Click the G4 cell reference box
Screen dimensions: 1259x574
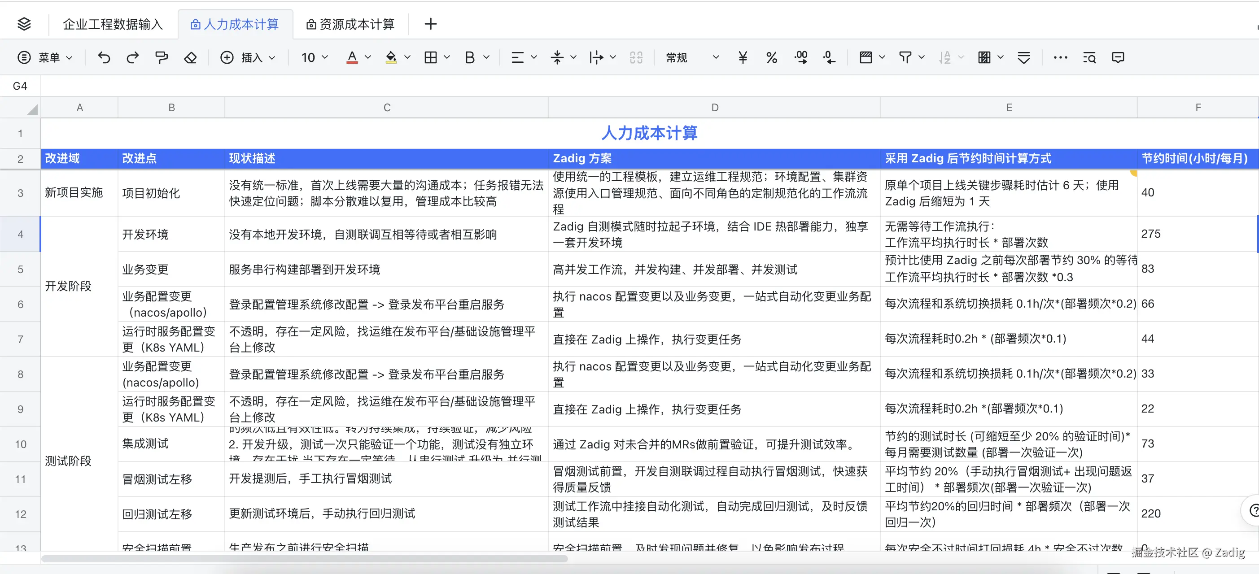(x=20, y=86)
